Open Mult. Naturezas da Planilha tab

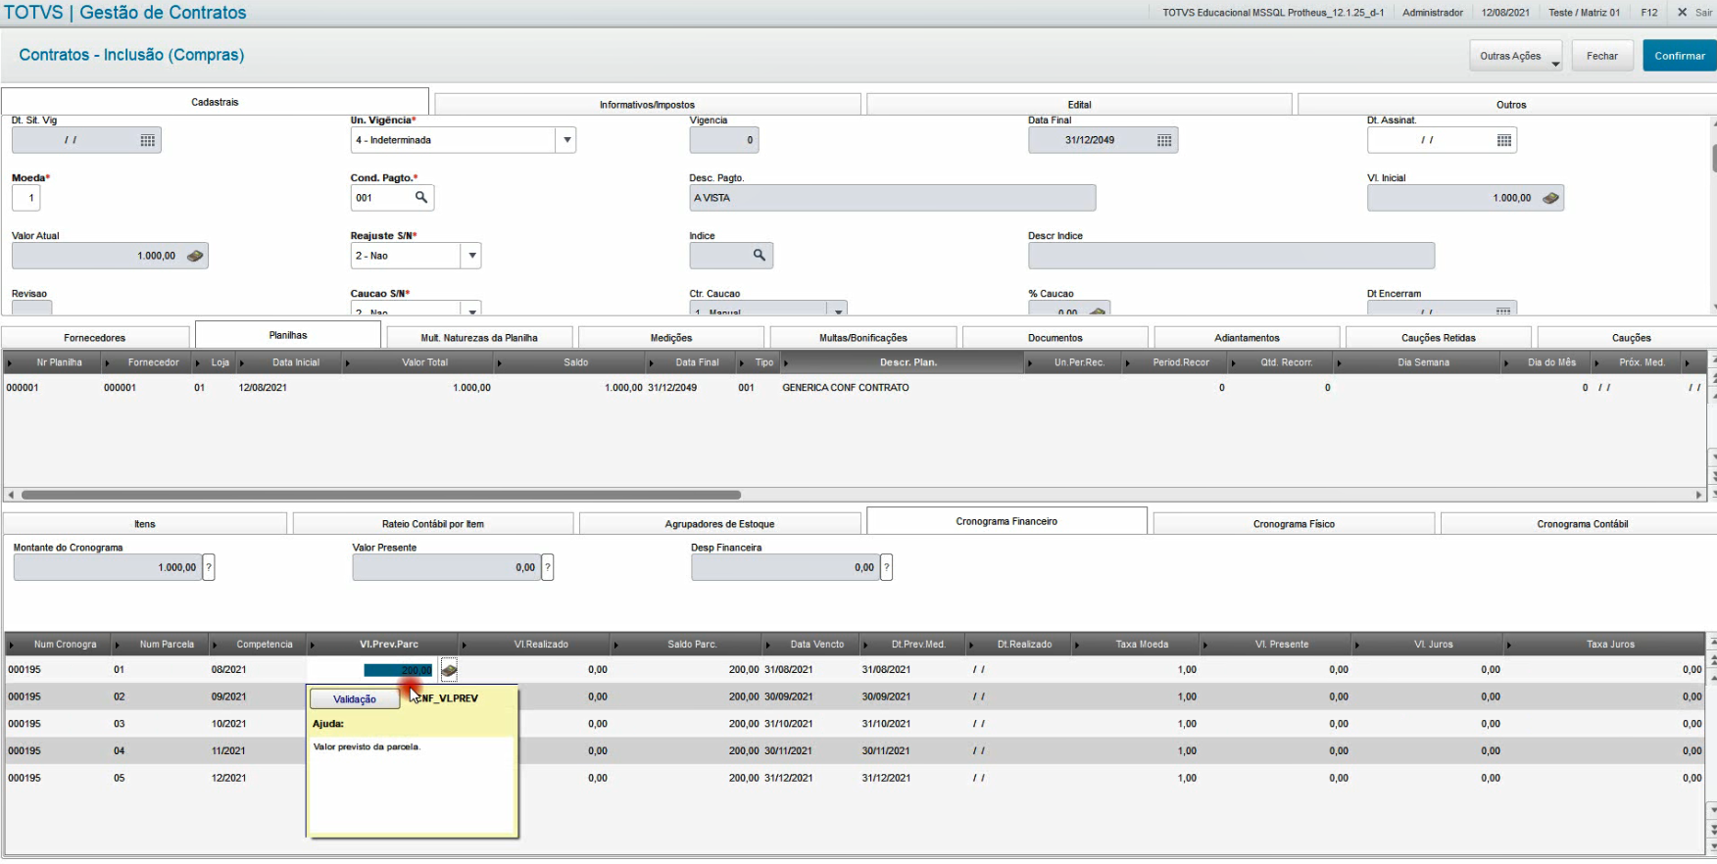coord(479,338)
